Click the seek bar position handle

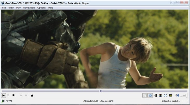100,91
